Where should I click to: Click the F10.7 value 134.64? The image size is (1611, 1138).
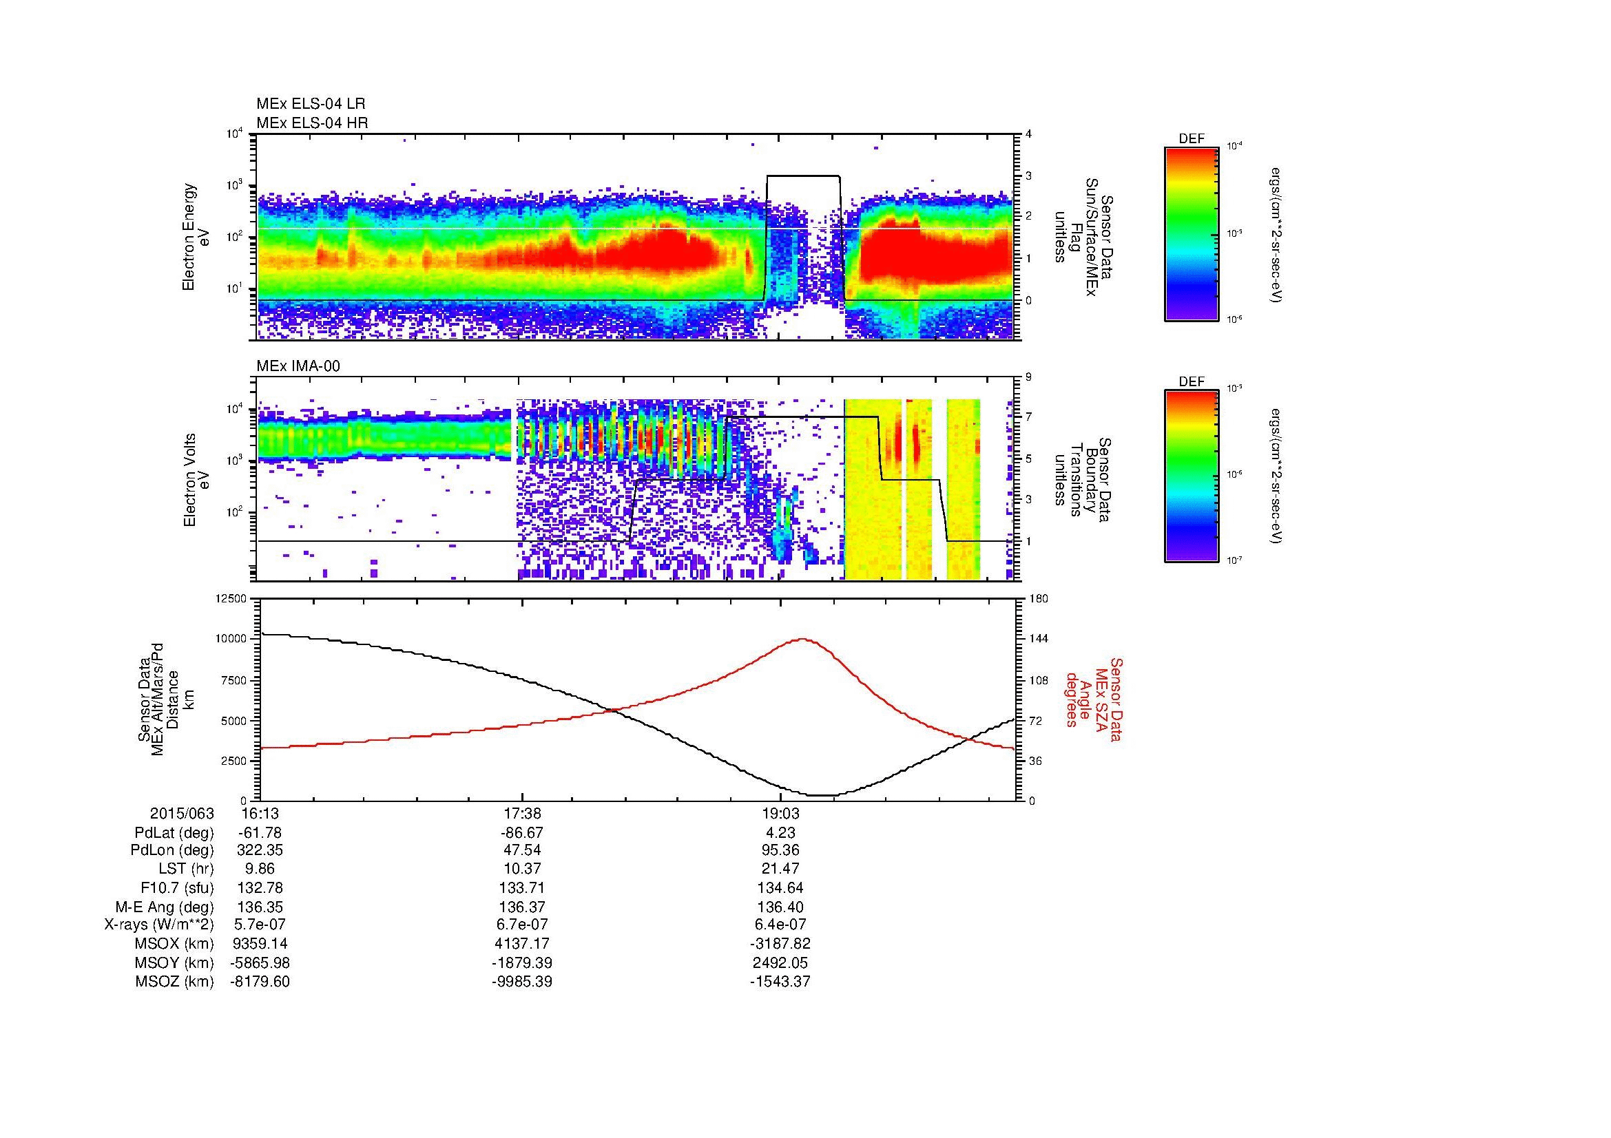(x=780, y=888)
